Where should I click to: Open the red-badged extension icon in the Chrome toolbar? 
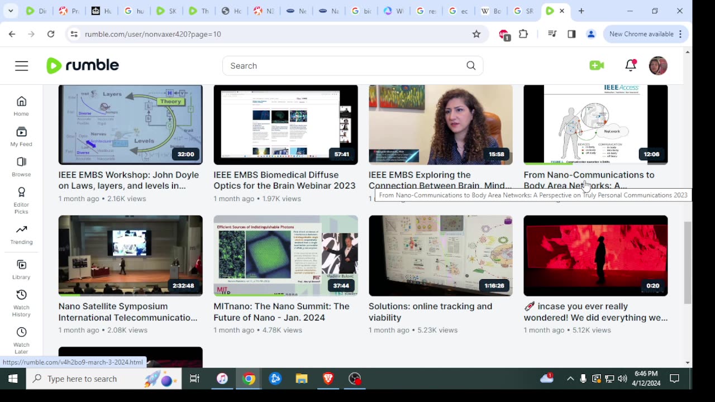point(504,35)
